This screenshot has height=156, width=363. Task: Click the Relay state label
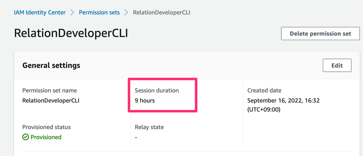click(149, 127)
